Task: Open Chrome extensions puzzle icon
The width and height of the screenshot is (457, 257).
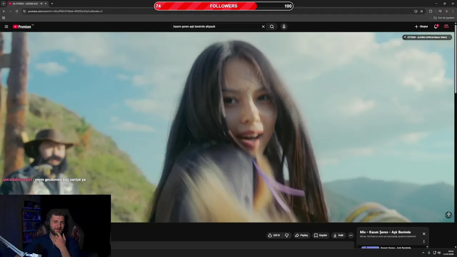Action: coord(431,11)
